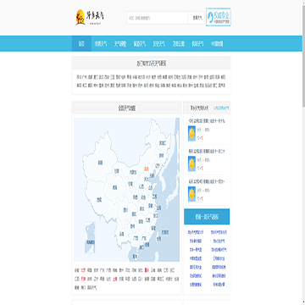Select Heilongjiang province on the map

(163, 142)
